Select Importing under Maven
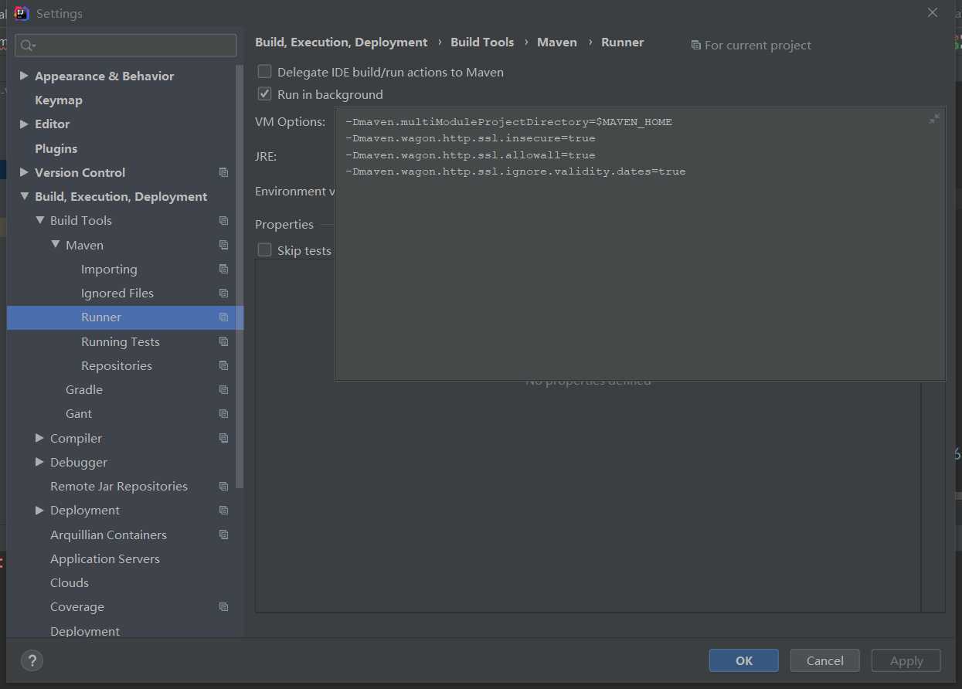This screenshot has height=689, width=962. pos(109,269)
